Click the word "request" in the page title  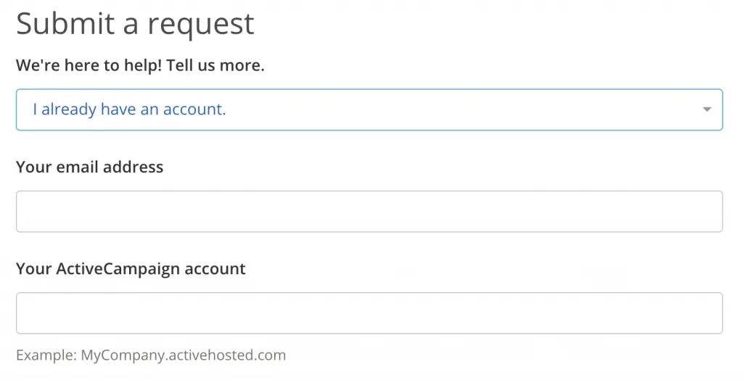pyautogui.click(x=200, y=25)
